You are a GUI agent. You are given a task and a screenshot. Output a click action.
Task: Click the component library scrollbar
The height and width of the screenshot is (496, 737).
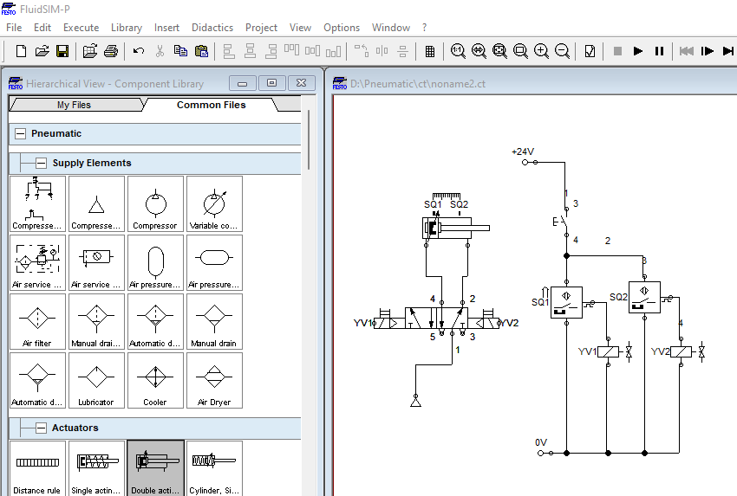pyautogui.click(x=309, y=139)
